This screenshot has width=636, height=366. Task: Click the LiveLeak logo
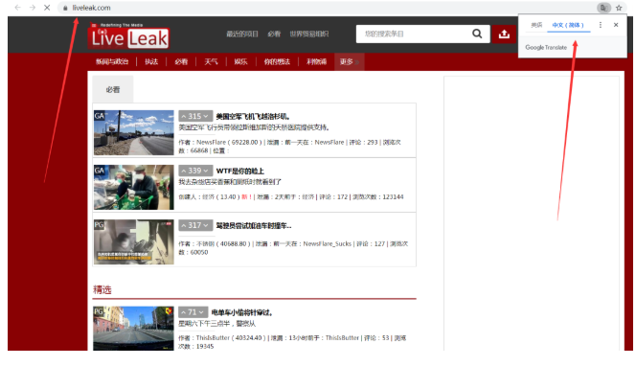tap(128, 36)
